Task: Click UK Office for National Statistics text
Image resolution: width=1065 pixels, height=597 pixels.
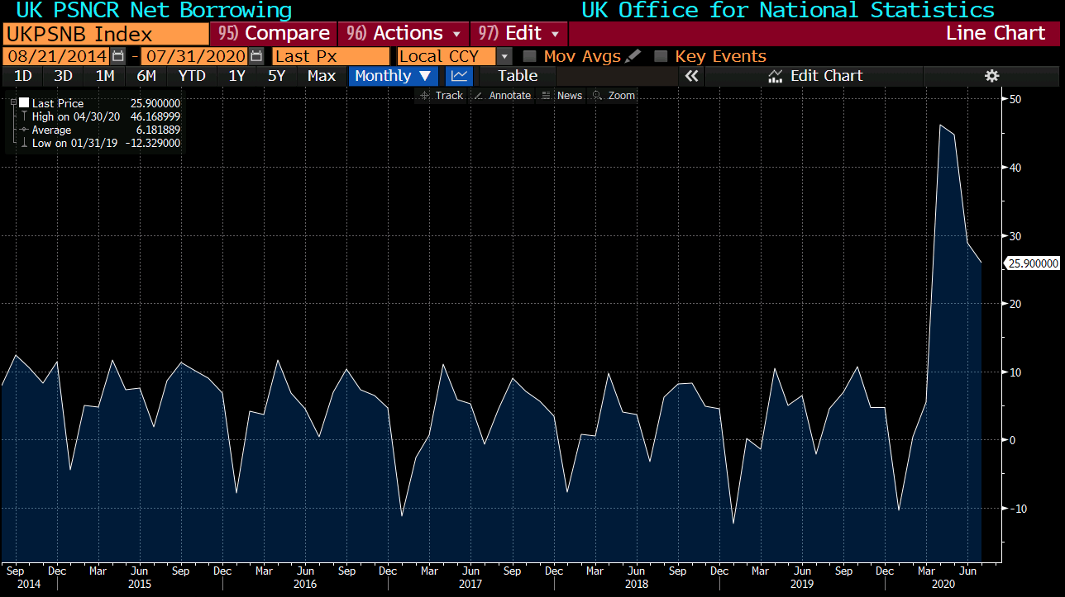Action: (x=788, y=11)
